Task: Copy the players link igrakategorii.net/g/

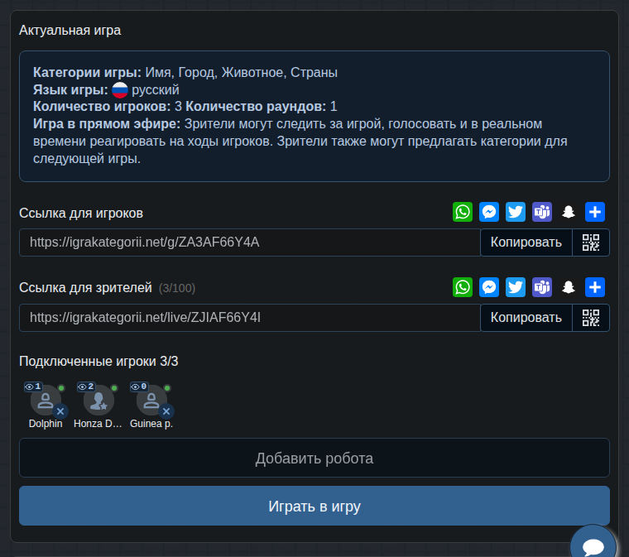Action: pyautogui.click(x=526, y=242)
